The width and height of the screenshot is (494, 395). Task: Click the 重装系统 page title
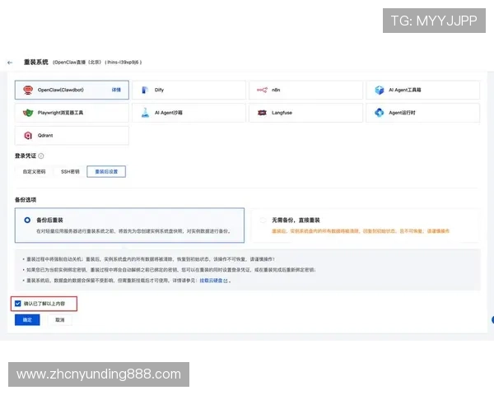pos(36,62)
